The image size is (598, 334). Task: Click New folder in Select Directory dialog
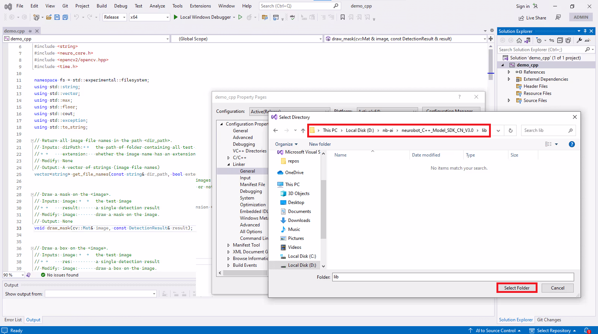[320, 144]
